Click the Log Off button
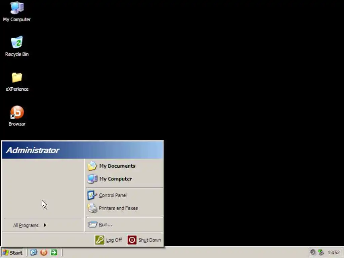Screen dimensions: 344x258 point(109,240)
